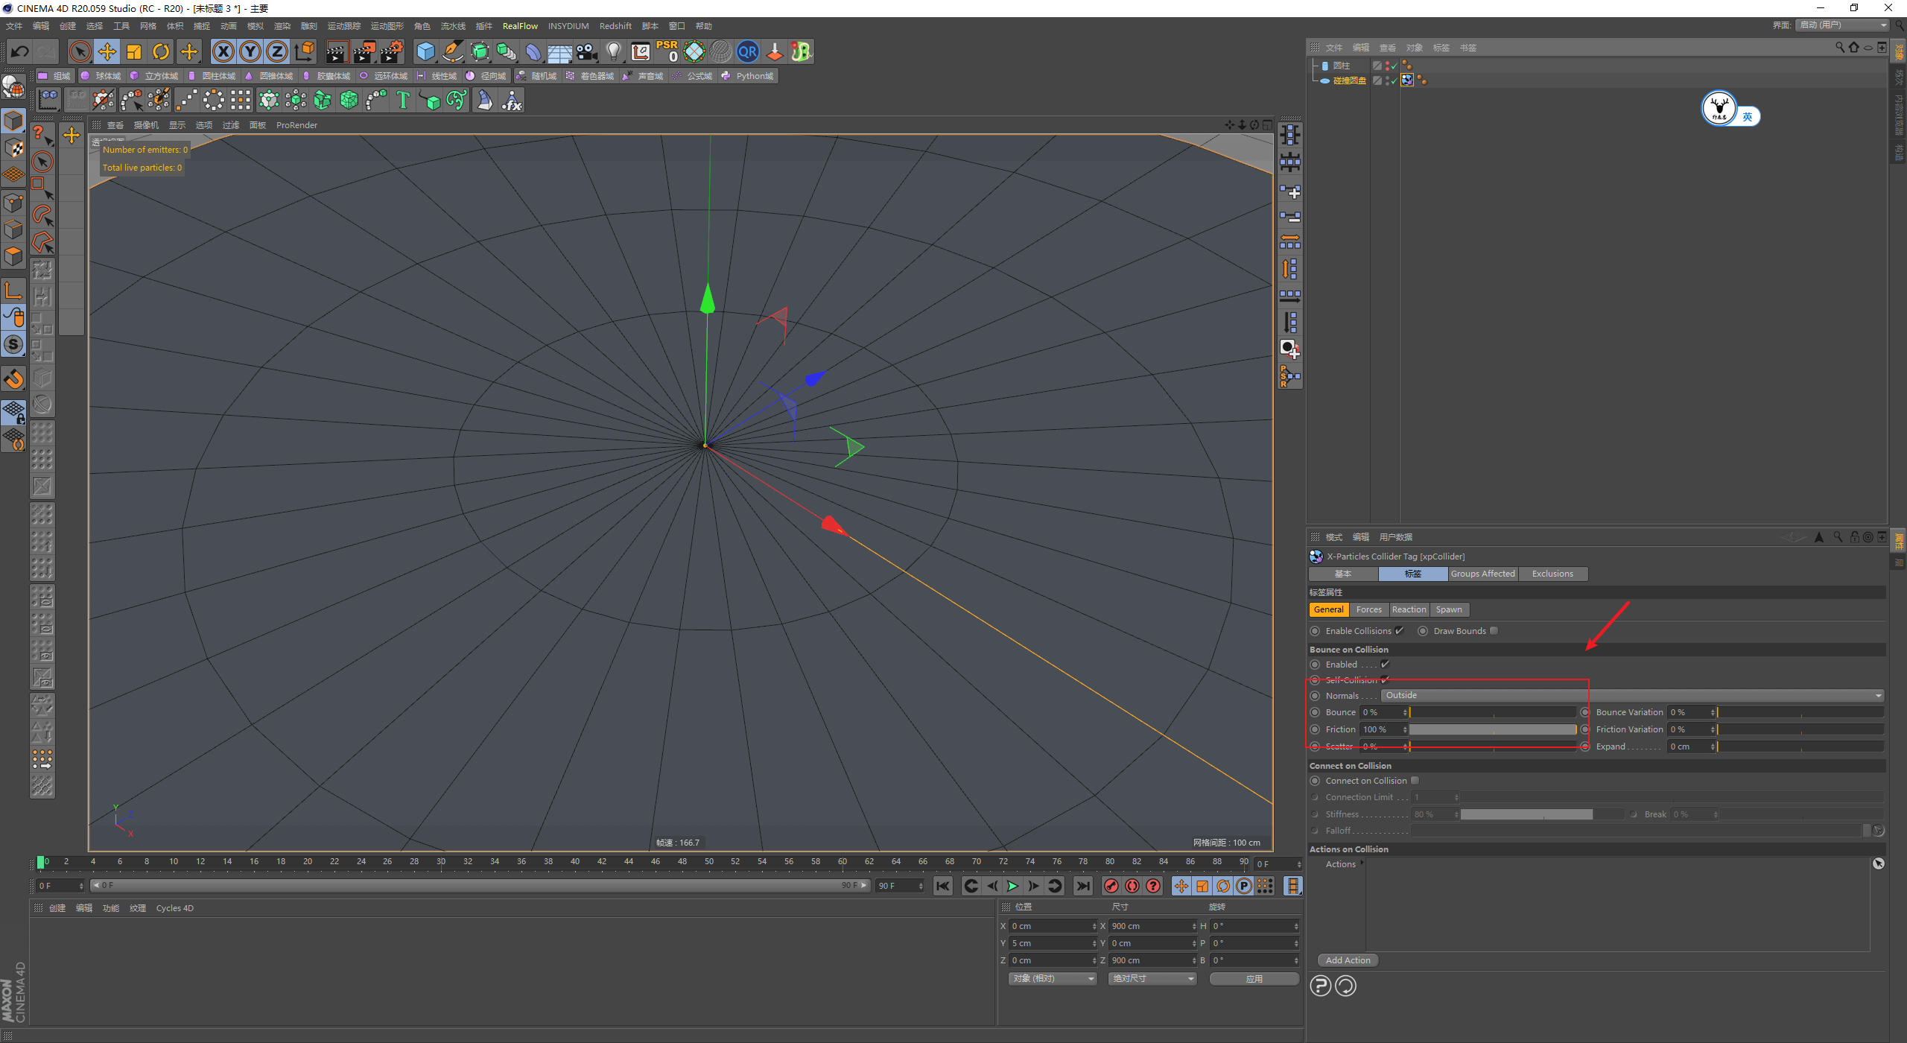Activate the Rotate tool in top toolbar
Viewport: 1907px width, 1043px height.
161,51
